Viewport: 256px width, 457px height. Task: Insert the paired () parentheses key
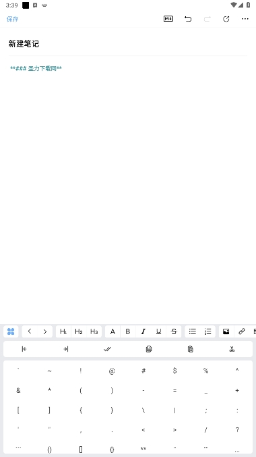pyautogui.click(x=49, y=449)
